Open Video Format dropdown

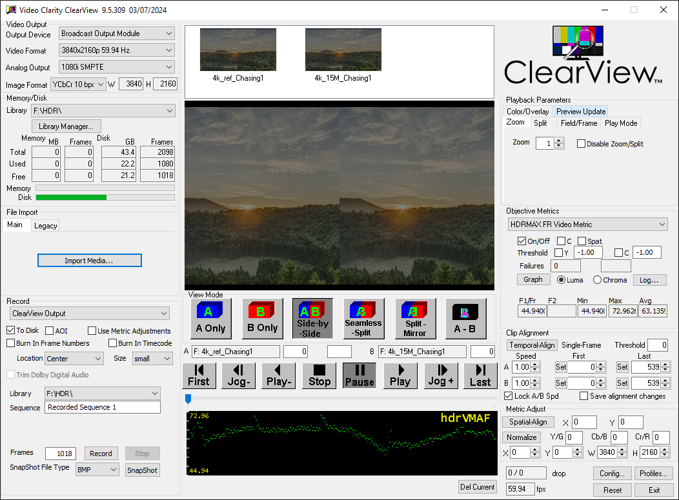pos(117,50)
